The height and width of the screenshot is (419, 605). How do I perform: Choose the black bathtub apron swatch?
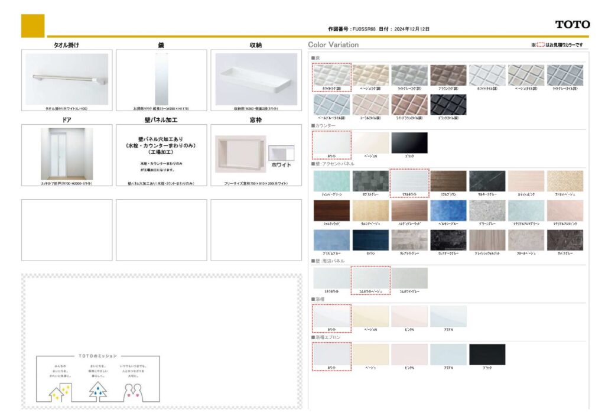[487, 354]
